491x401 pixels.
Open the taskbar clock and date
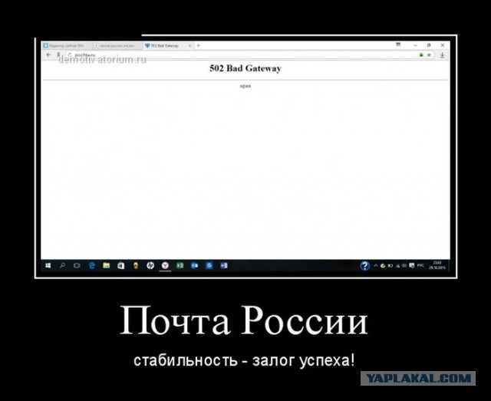(x=437, y=265)
